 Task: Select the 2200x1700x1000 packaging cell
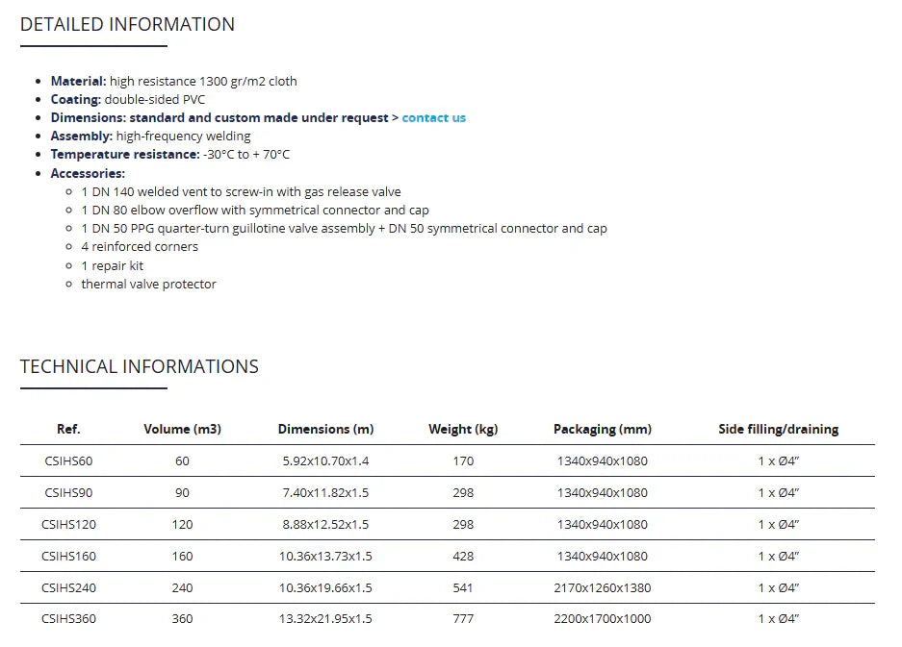603,619
